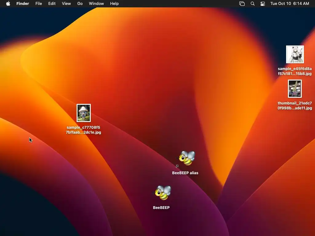Open the Go menu
Screen dimensions: 315x236
point(80,4)
